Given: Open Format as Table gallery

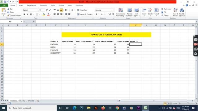Looking at the screenshot, I should pos(130,12).
